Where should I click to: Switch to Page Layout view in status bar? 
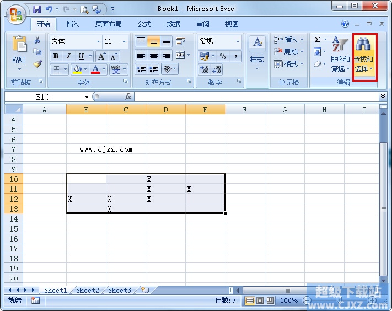pyautogui.click(x=260, y=301)
